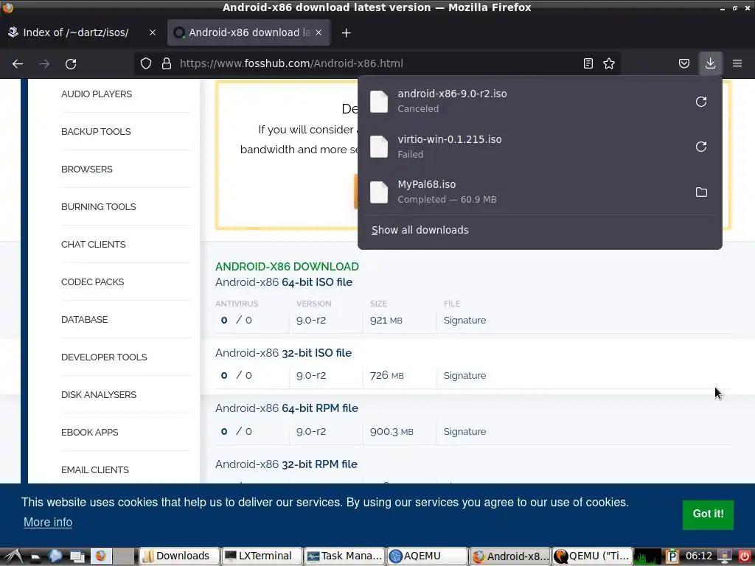Go back to the previous page
The height and width of the screenshot is (566, 755).
(x=18, y=63)
